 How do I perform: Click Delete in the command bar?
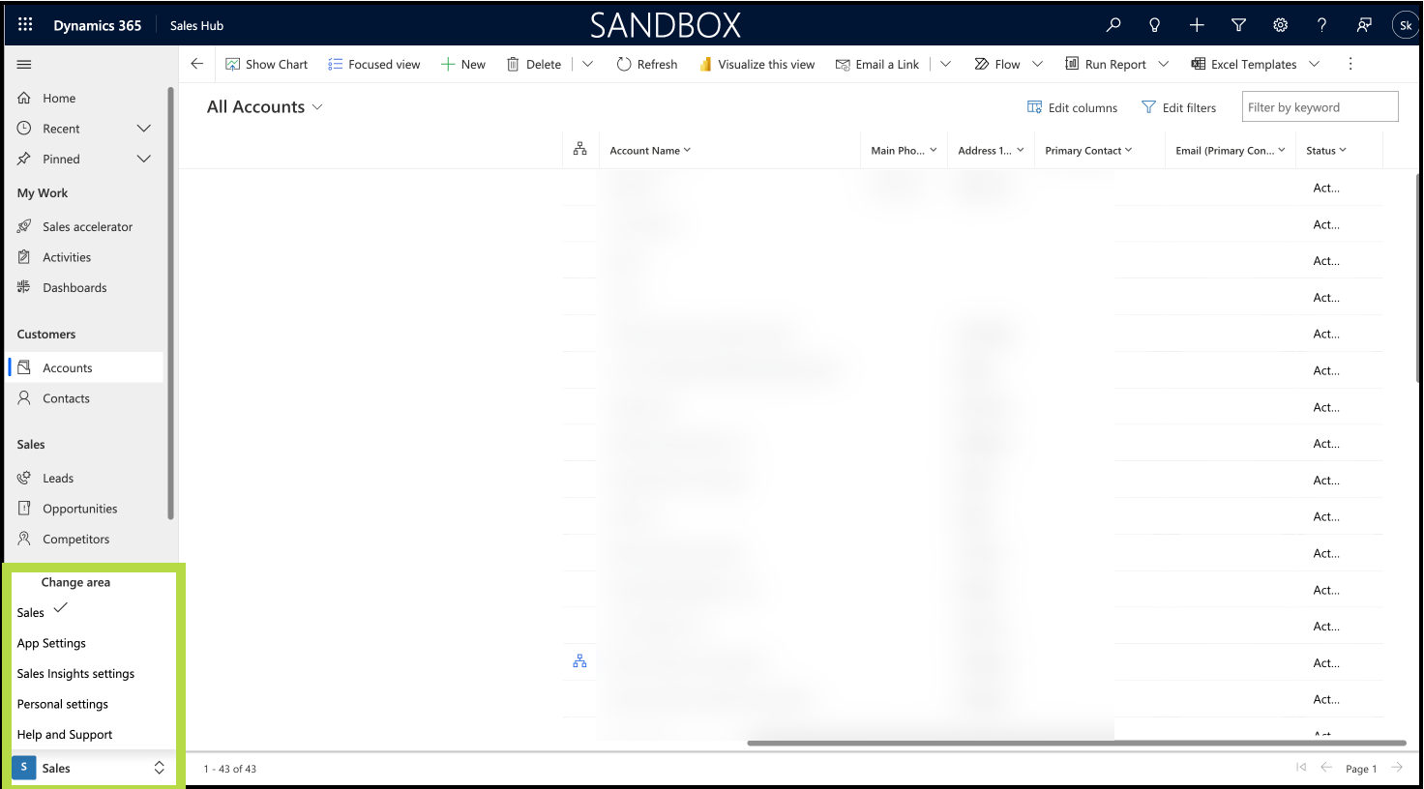[x=534, y=64]
